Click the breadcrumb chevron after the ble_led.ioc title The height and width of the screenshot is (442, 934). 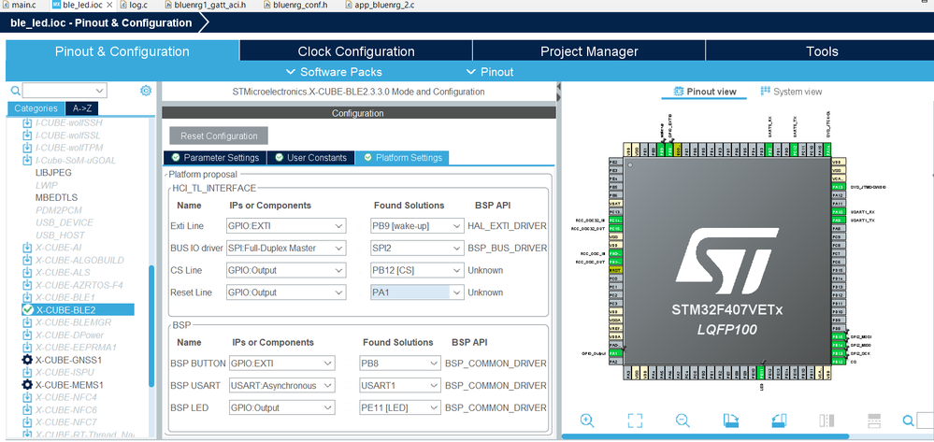pos(205,22)
